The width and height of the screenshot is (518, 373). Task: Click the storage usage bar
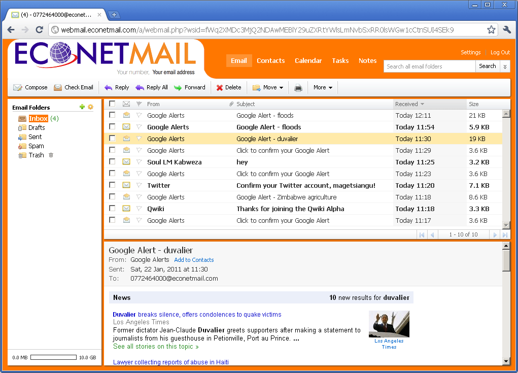tap(53, 357)
